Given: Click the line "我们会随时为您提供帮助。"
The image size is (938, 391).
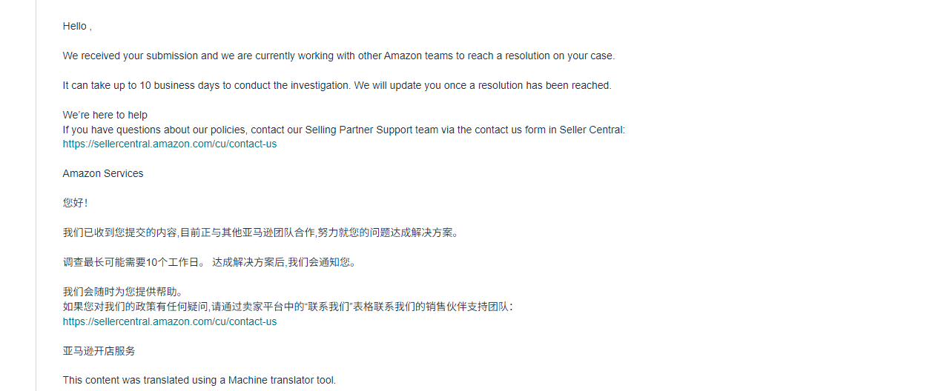Looking at the screenshot, I should tap(122, 292).
